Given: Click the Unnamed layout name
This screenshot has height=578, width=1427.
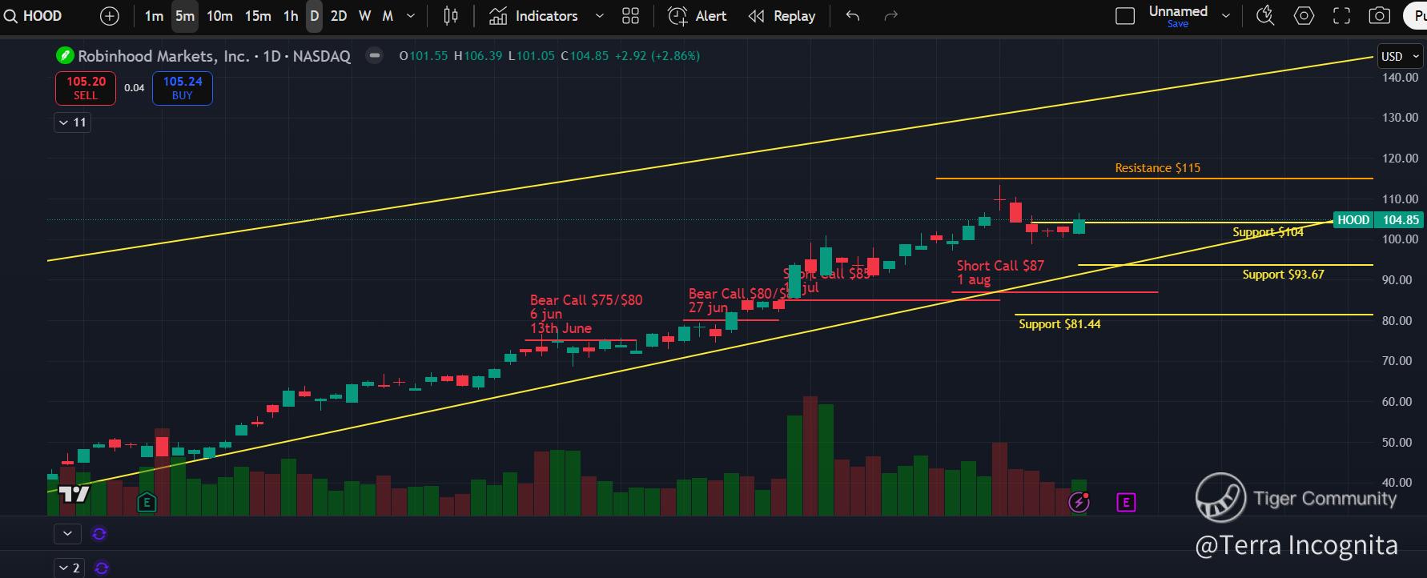Looking at the screenshot, I should pyautogui.click(x=1178, y=11).
